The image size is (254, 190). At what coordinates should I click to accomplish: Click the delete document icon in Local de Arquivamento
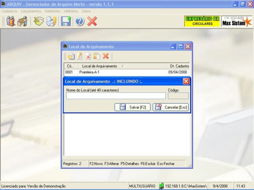(88, 56)
